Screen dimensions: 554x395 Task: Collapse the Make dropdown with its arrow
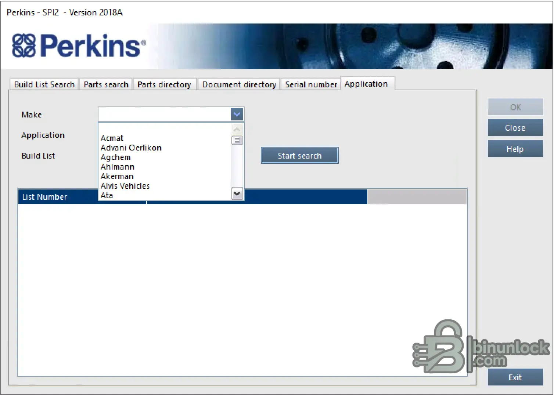pos(237,115)
